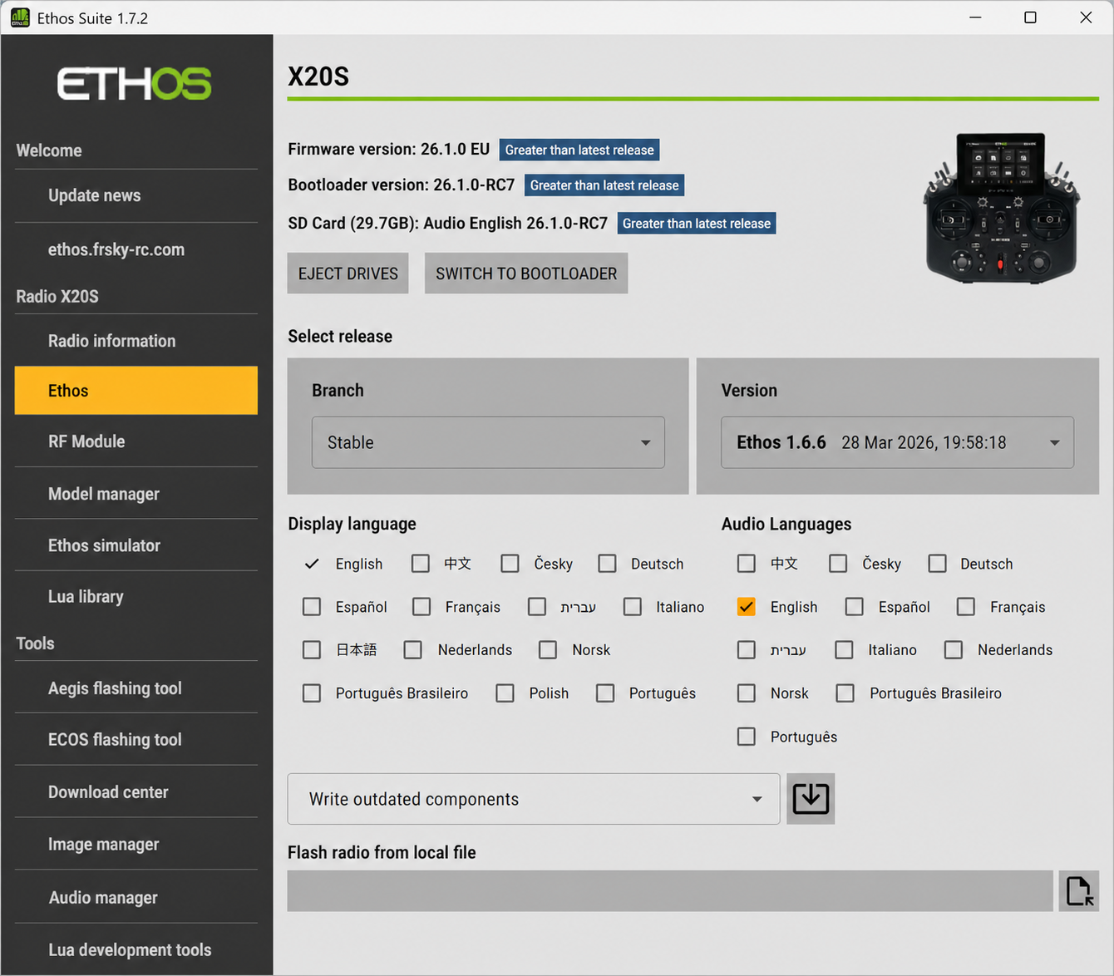Click the Flash radio from local file field
The width and height of the screenshot is (1114, 976).
[670, 891]
